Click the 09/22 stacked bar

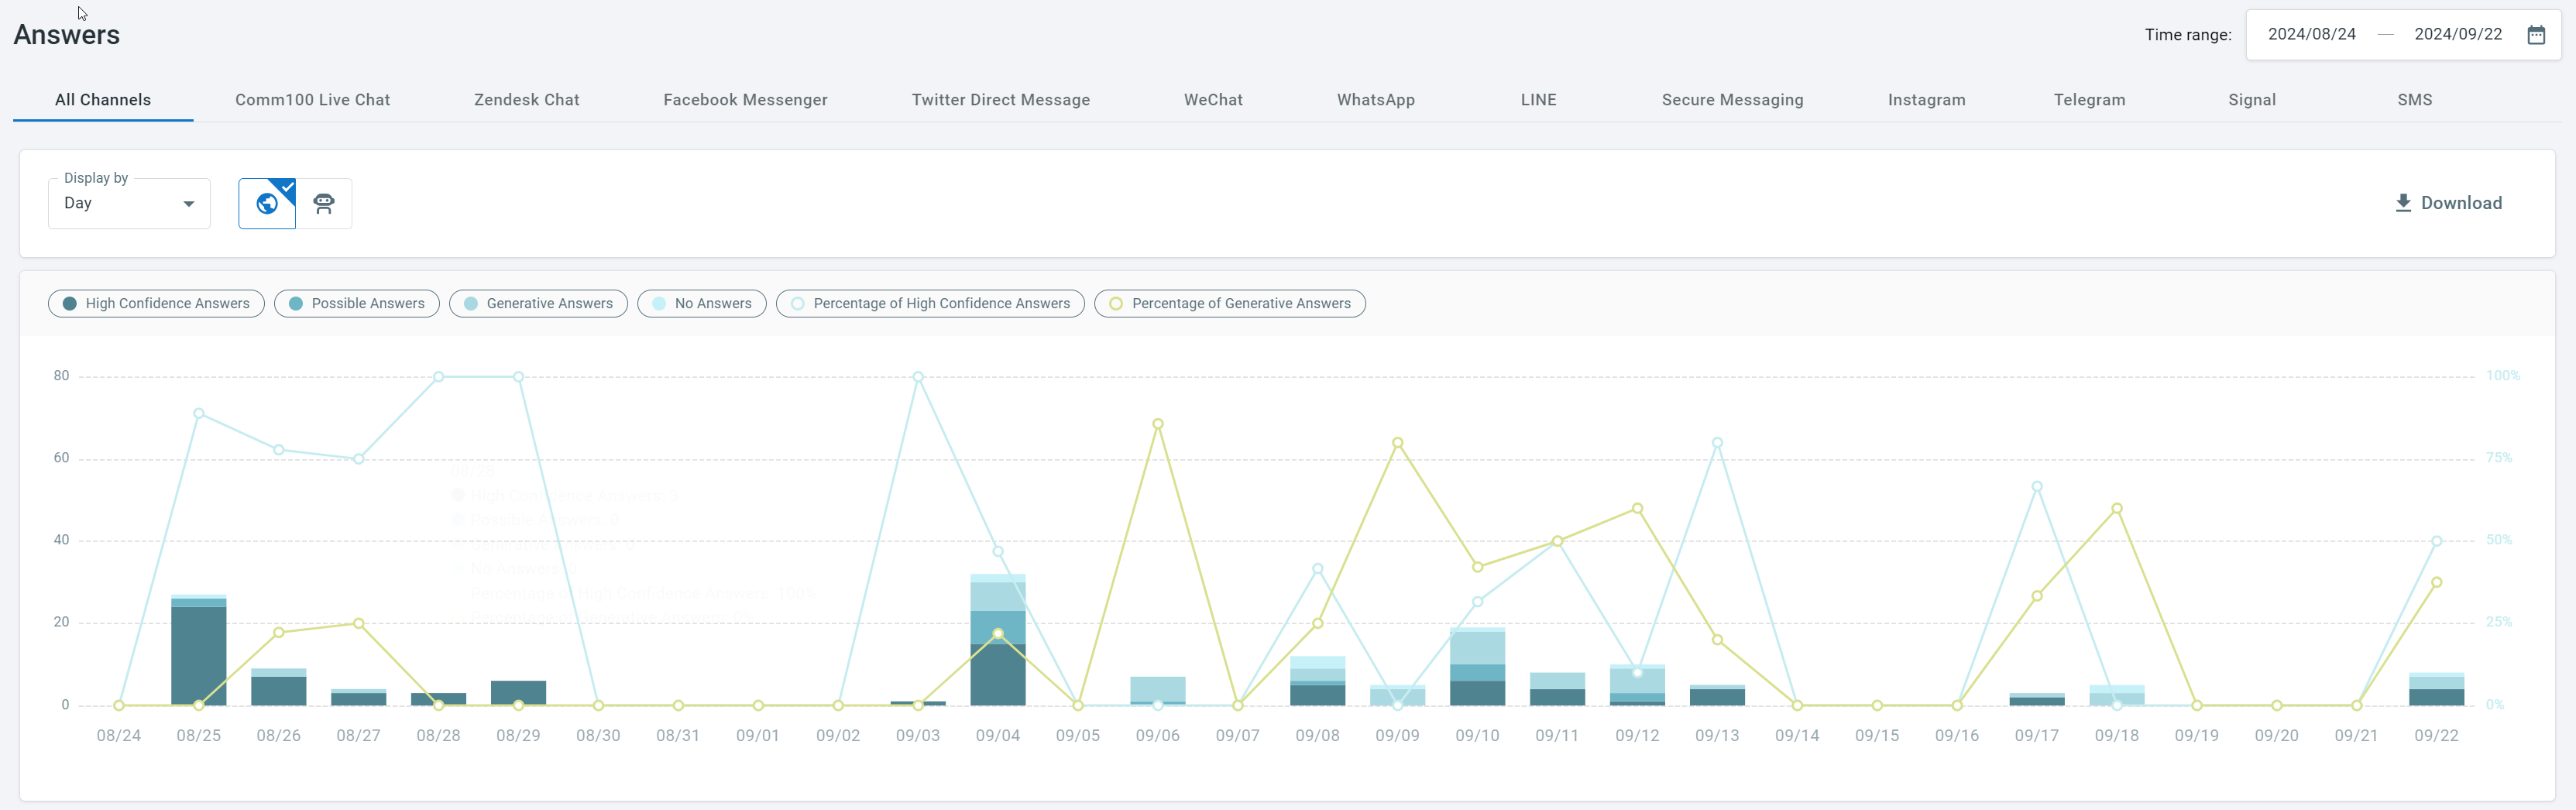point(2437,689)
